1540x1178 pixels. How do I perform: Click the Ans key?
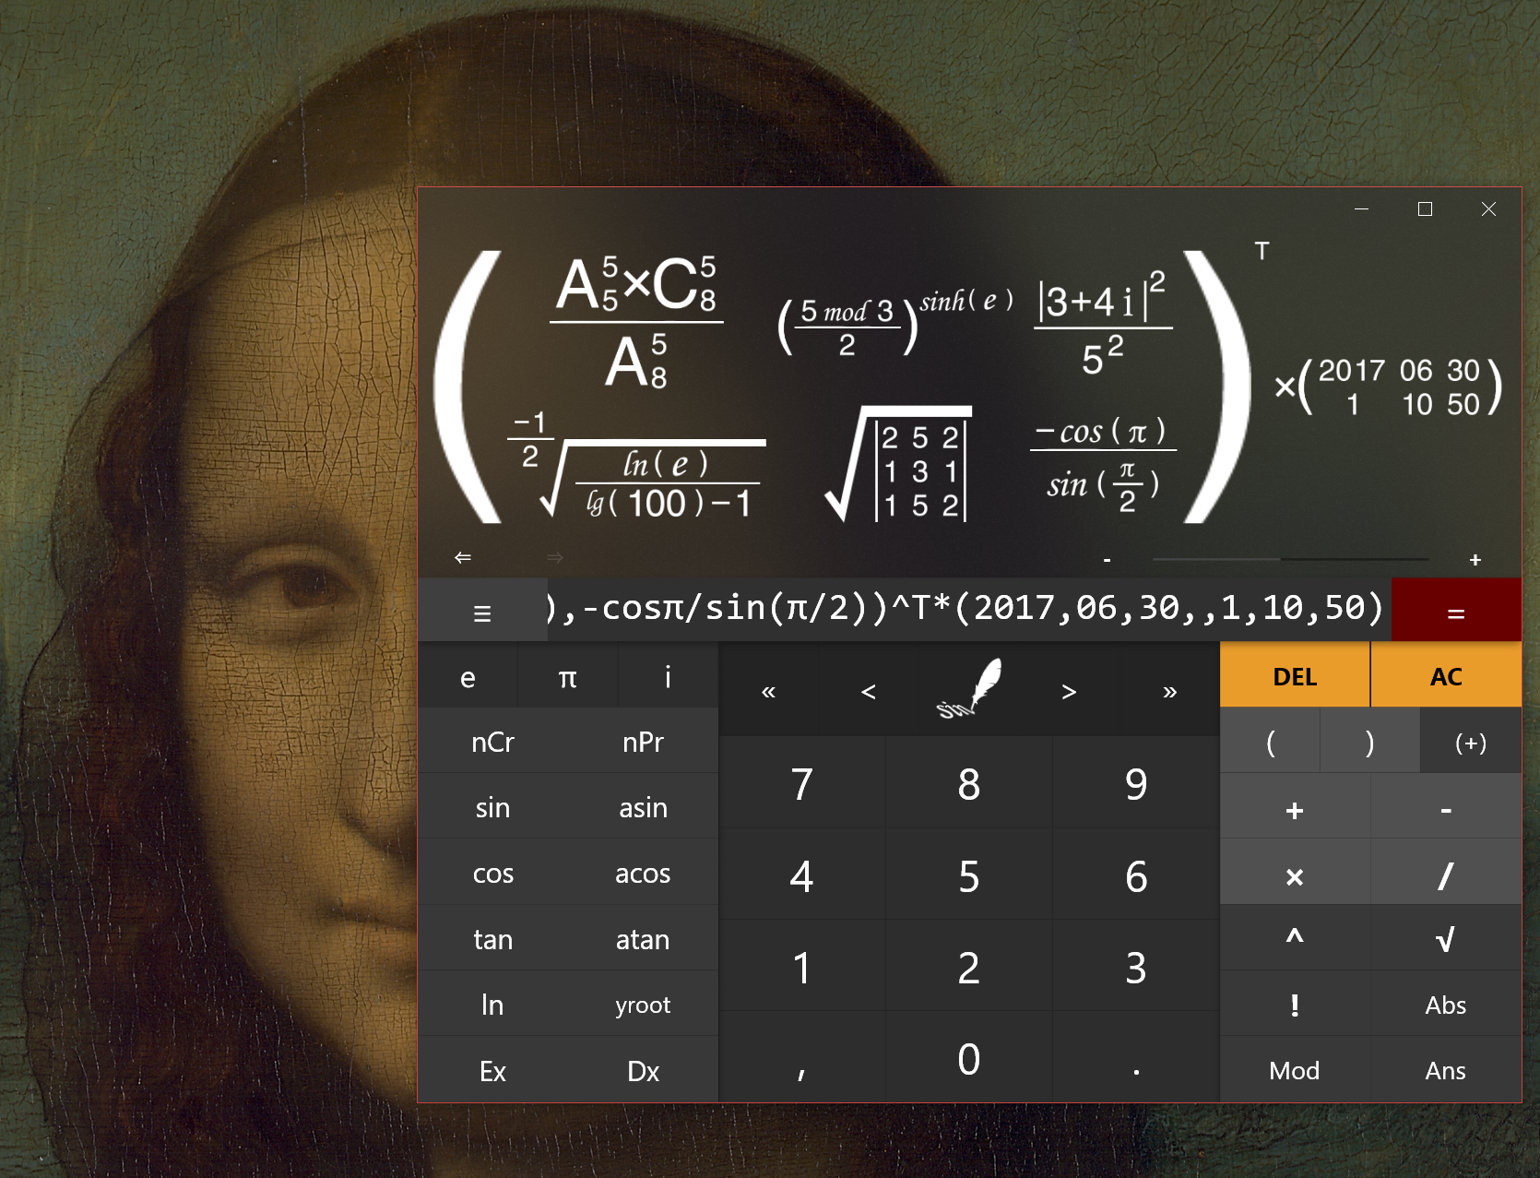tap(1446, 1070)
